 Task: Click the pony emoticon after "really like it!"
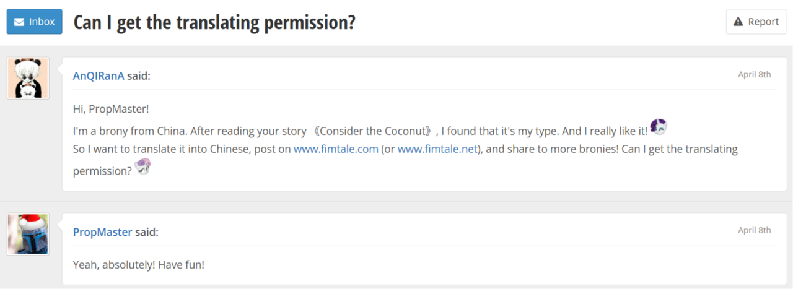658,127
